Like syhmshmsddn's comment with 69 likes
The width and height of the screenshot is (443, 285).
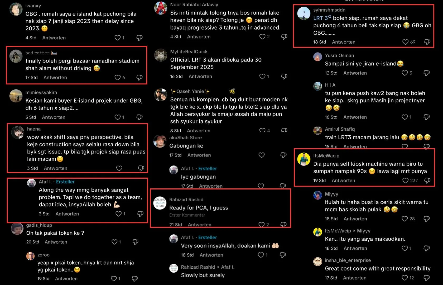(405, 42)
